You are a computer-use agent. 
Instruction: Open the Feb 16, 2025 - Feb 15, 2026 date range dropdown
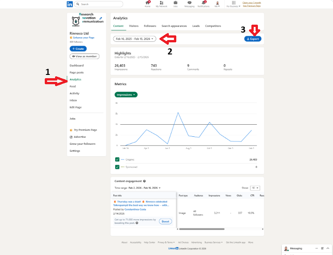coord(134,39)
